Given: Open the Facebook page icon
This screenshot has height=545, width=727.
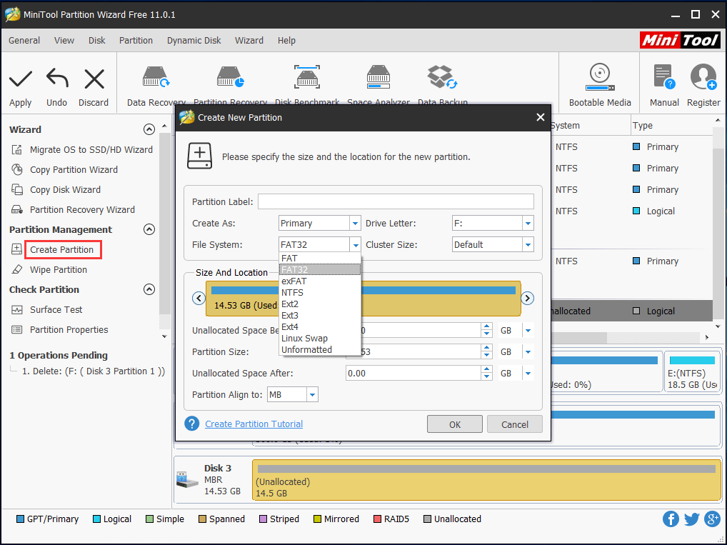Looking at the screenshot, I should tap(671, 519).
